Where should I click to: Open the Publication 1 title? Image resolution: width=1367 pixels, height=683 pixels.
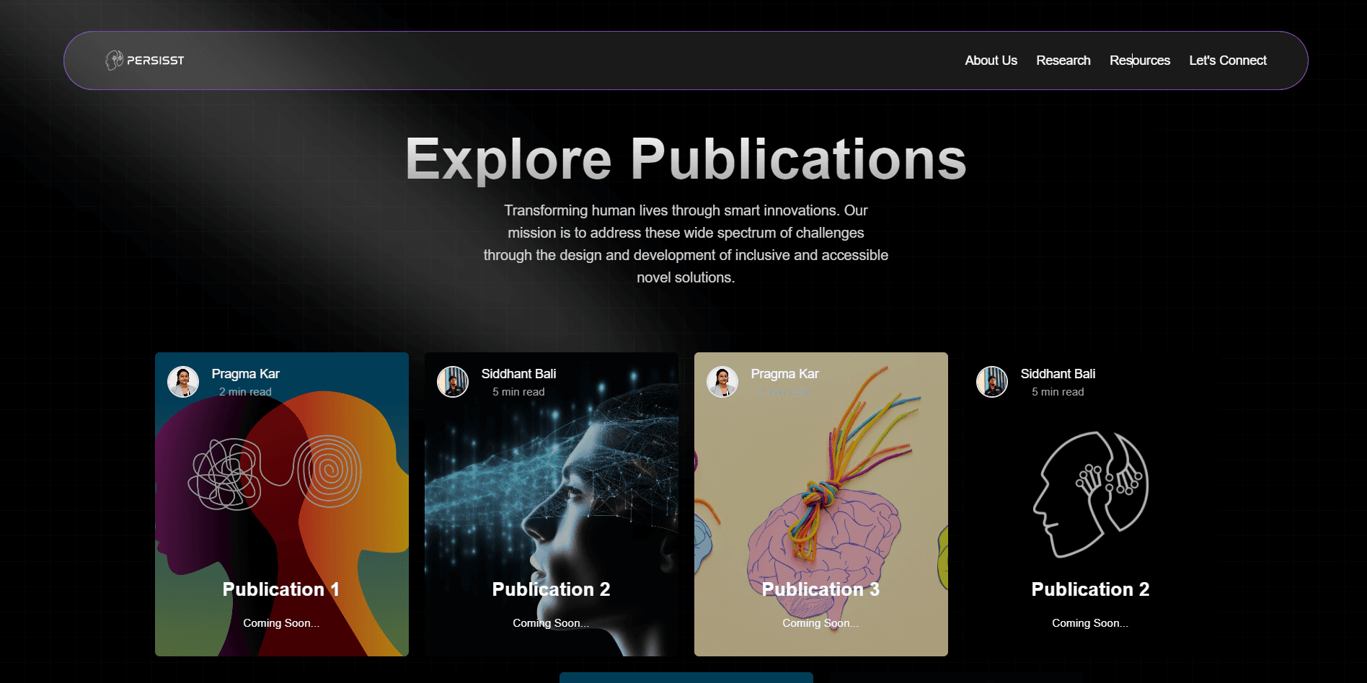point(281,589)
